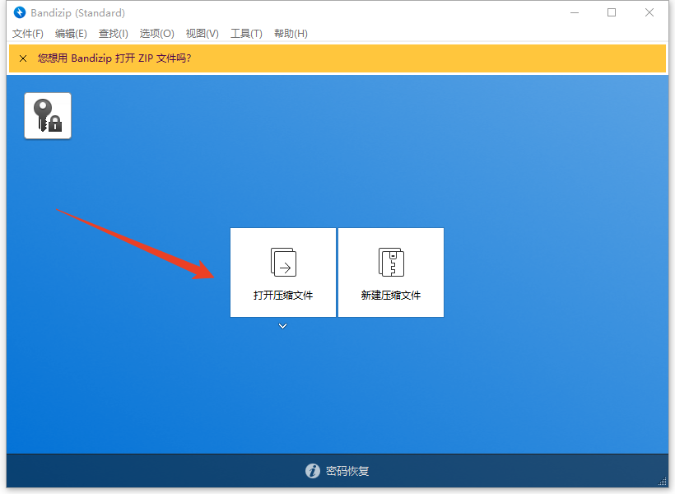The image size is (675, 494).
Task: Open the 视图(V) menu
Action: tap(202, 34)
